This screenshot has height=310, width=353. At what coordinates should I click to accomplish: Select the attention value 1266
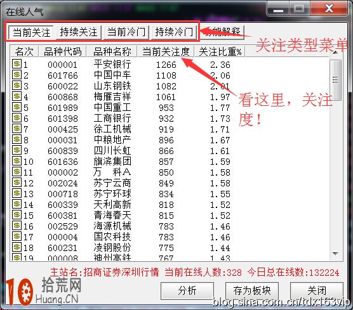pos(166,65)
